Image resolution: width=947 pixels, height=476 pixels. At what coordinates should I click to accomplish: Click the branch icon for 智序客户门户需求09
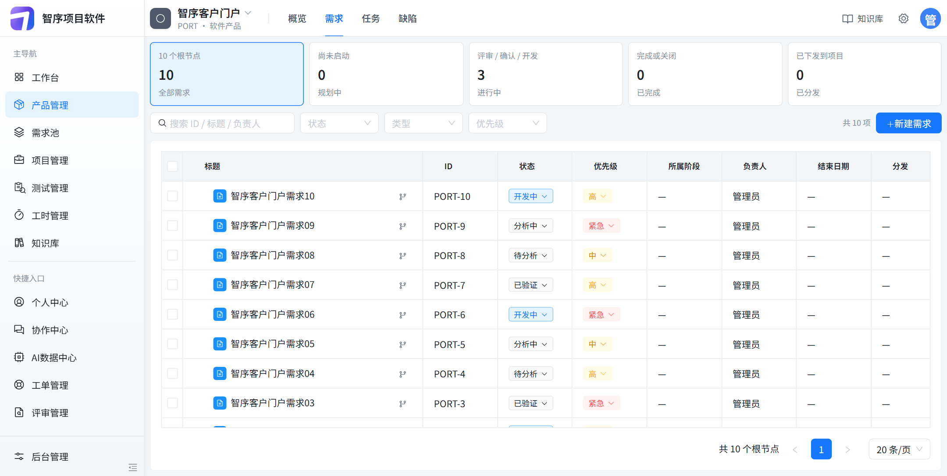tap(402, 226)
